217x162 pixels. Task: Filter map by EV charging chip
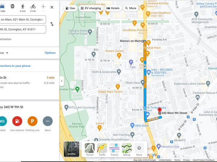pyautogui.click(x=91, y=8)
